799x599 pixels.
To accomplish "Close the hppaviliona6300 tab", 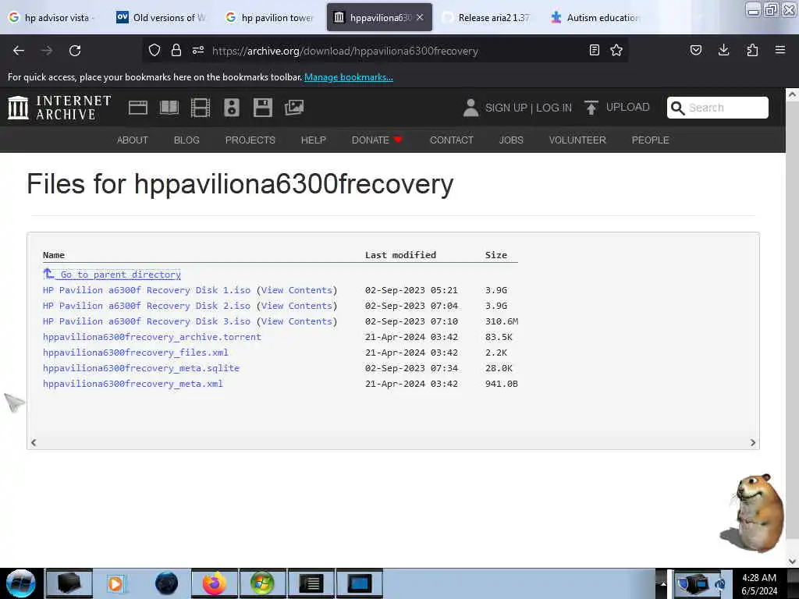I will point(419,17).
